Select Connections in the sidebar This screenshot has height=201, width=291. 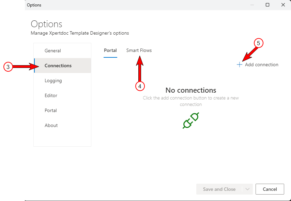point(63,66)
